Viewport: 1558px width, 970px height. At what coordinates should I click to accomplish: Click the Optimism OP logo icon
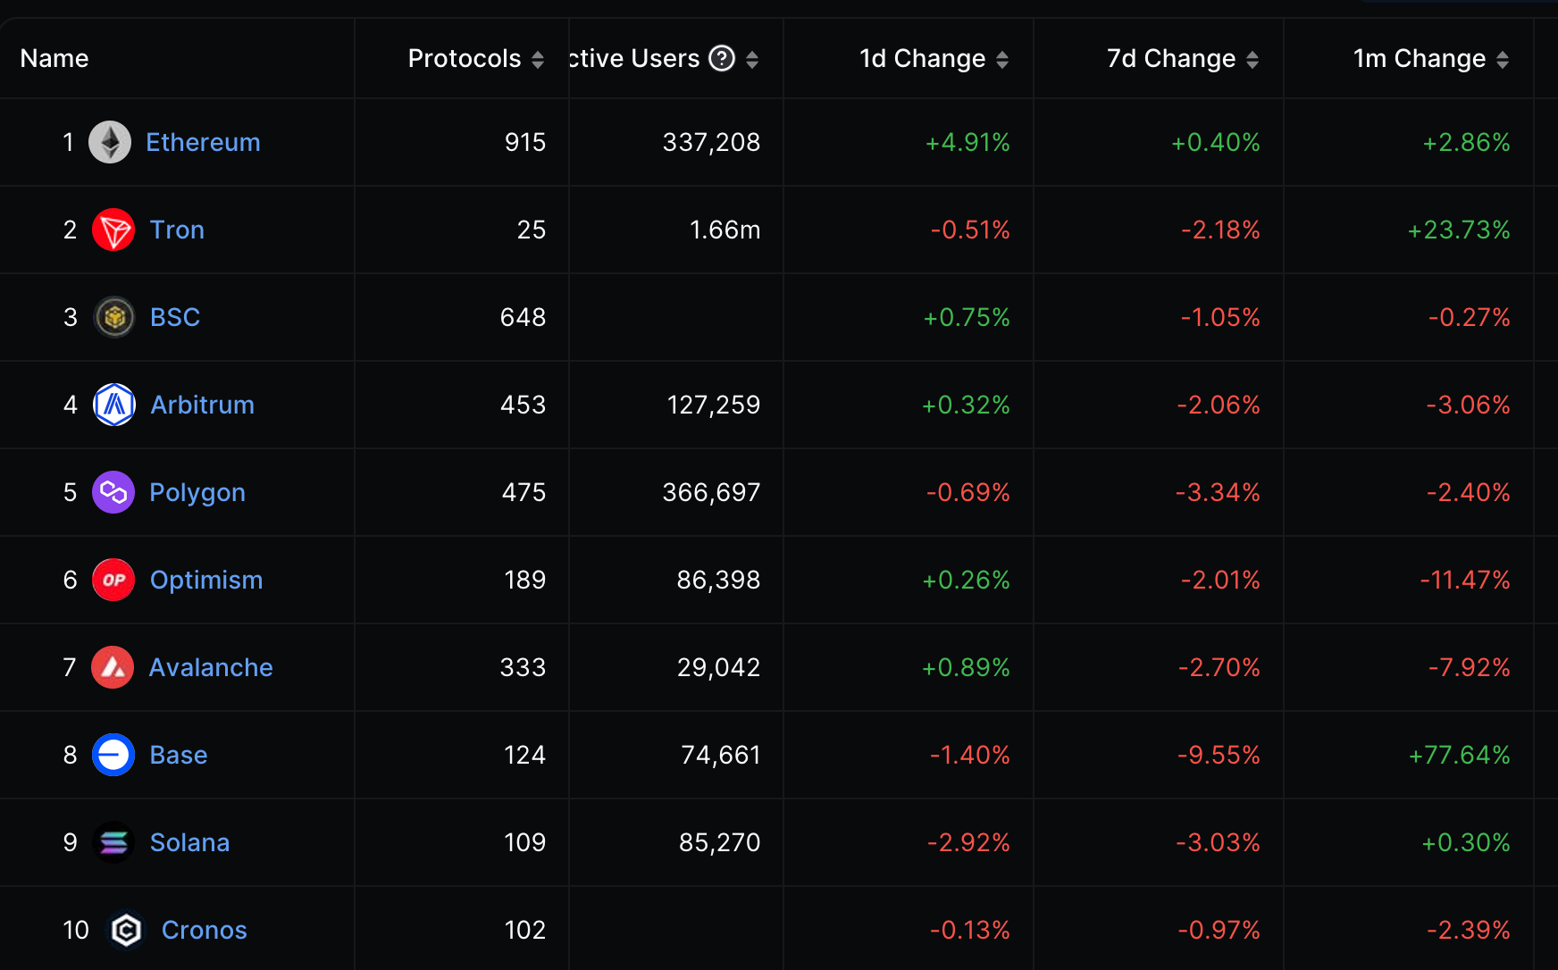[x=113, y=580]
